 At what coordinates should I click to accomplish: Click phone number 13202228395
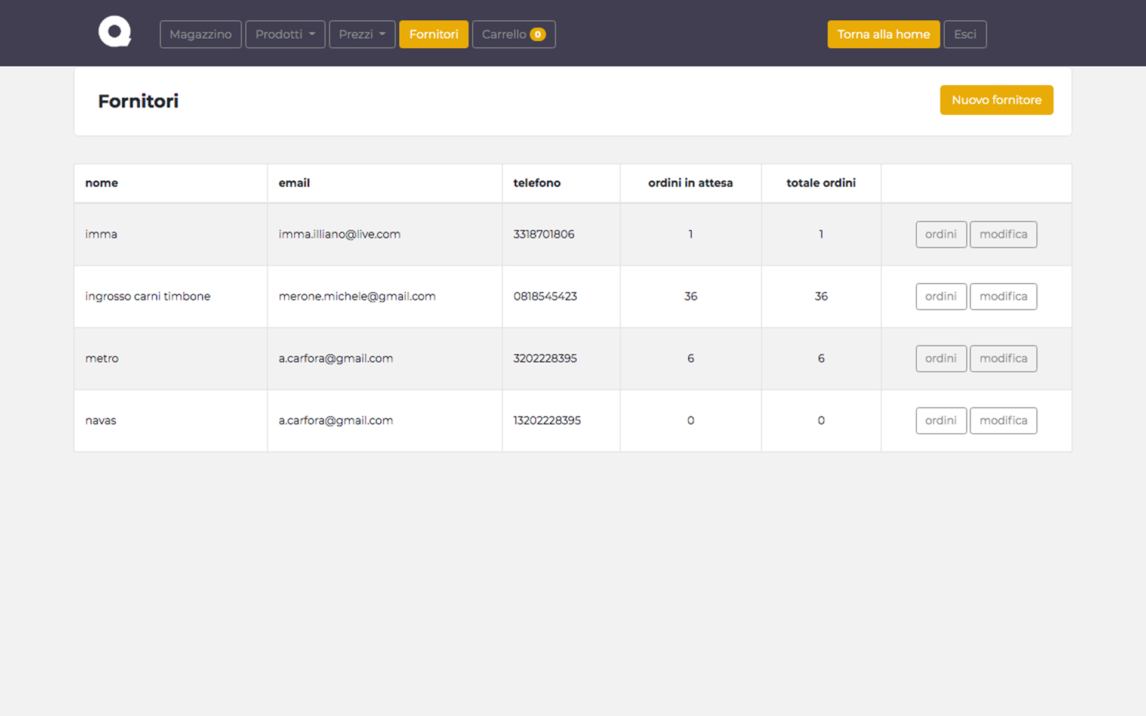click(x=547, y=421)
